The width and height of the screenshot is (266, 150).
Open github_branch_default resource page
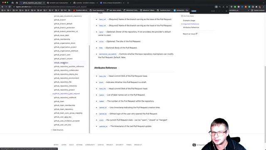(63, 24)
